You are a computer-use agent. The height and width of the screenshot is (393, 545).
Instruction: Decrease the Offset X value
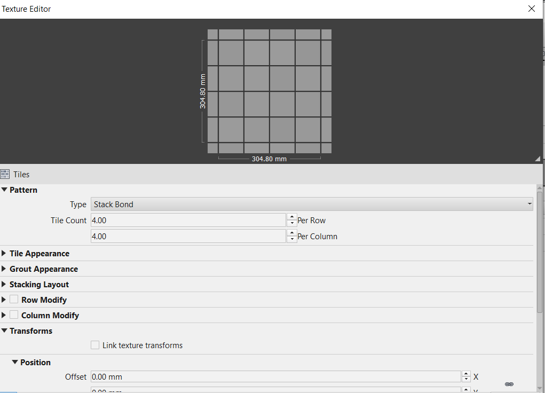466,380
